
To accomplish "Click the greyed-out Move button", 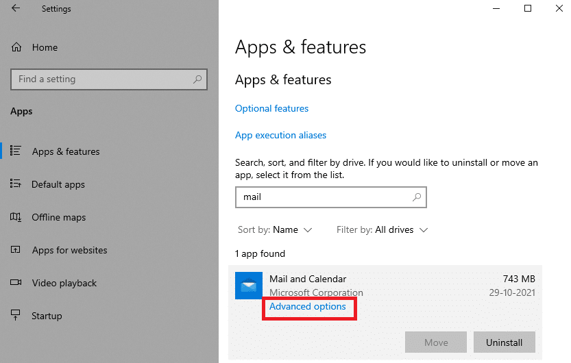I will click(436, 342).
